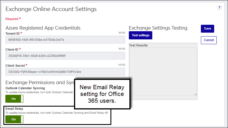Focus the Client Secret field
Viewport: 228px width, 128px height.
(65, 72)
